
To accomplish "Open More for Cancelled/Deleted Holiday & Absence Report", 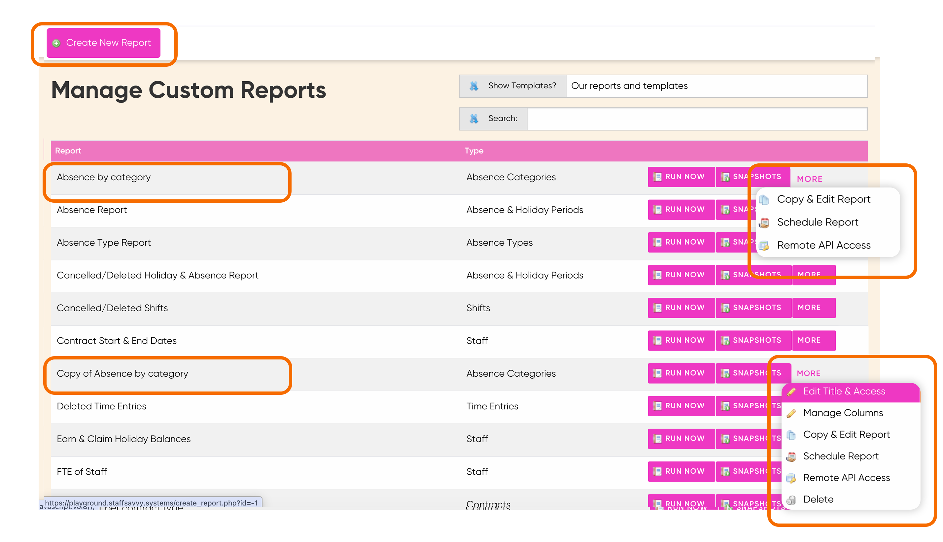I will tap(814, 275).
